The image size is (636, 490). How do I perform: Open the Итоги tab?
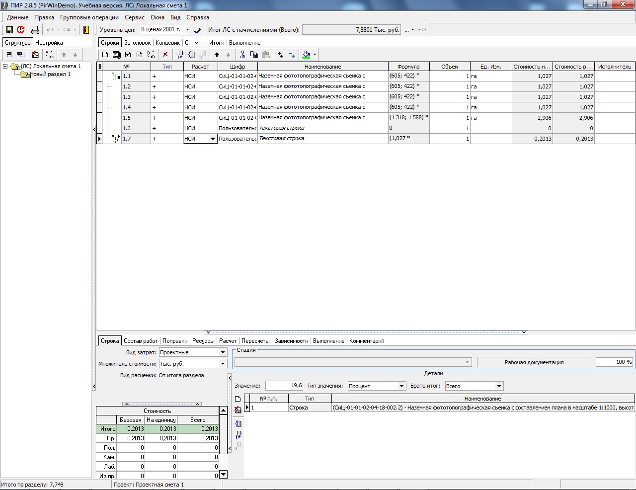click(217, 43)
